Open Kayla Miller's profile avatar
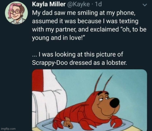Image resolution: width=152 pixels, height=131 pixels. pos(17,13)
